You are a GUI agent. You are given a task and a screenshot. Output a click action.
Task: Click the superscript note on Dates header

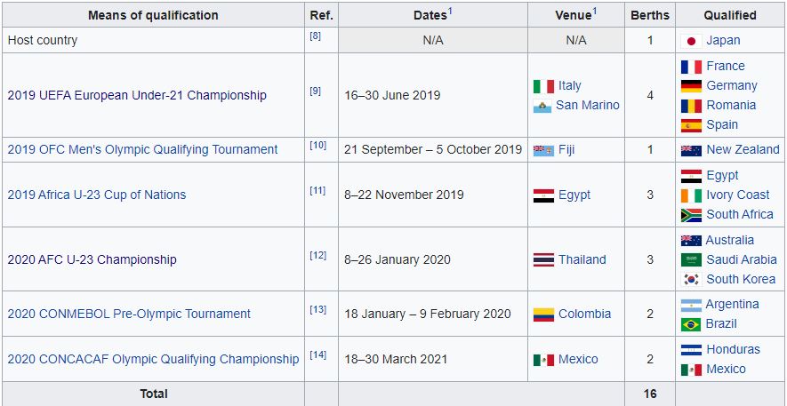tap(450, 11)
